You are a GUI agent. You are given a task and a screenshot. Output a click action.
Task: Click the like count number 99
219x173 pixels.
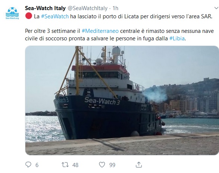(112, 165)
